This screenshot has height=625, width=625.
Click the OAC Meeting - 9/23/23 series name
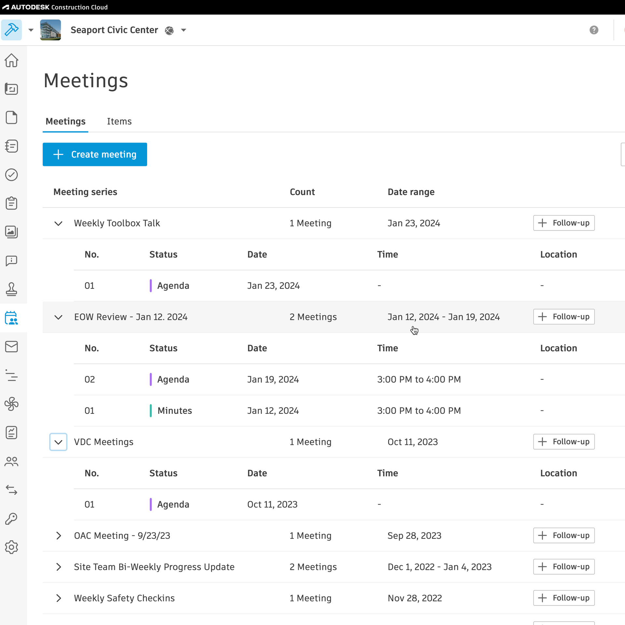(122, 536)
